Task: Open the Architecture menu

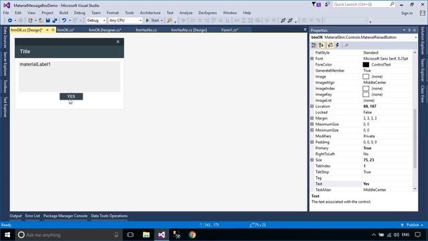Action: 150,13
